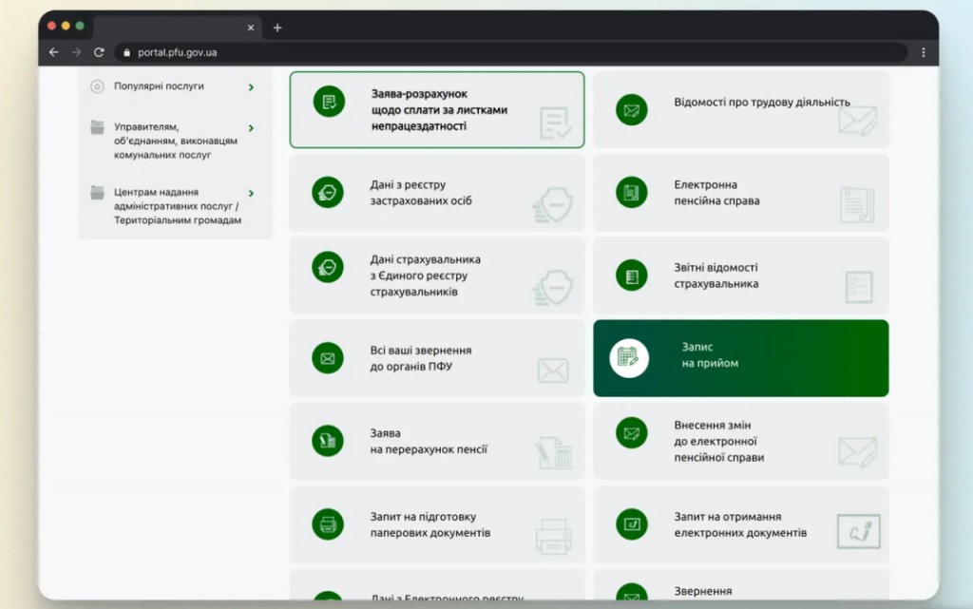Open a new browser tab with plus button
Image resolution: width=973 pixels, height=609 pixels.
point(277,28)
